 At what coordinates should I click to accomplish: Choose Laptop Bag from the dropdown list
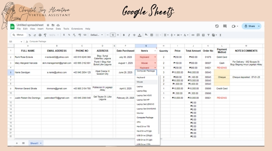pos(142,91)
